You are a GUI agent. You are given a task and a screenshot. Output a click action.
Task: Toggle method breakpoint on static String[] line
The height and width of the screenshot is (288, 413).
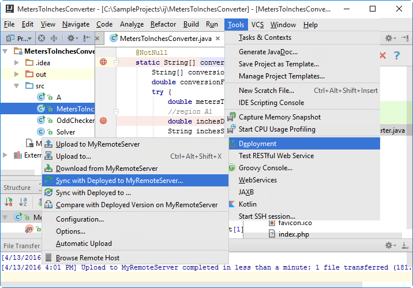pyautogui.click(x=103, y=62)
